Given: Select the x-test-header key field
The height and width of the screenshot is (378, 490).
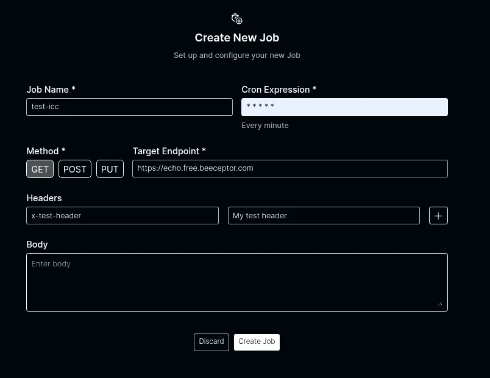Looking at the screenshot, I should pos(122,215).
